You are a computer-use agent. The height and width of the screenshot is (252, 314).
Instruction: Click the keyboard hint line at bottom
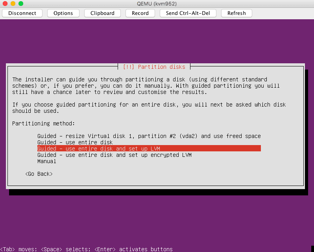tap(87, 249)
